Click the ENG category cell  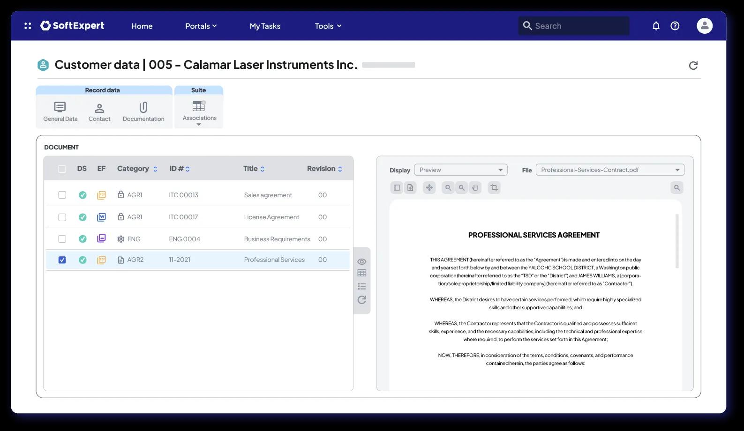(129, 239)
